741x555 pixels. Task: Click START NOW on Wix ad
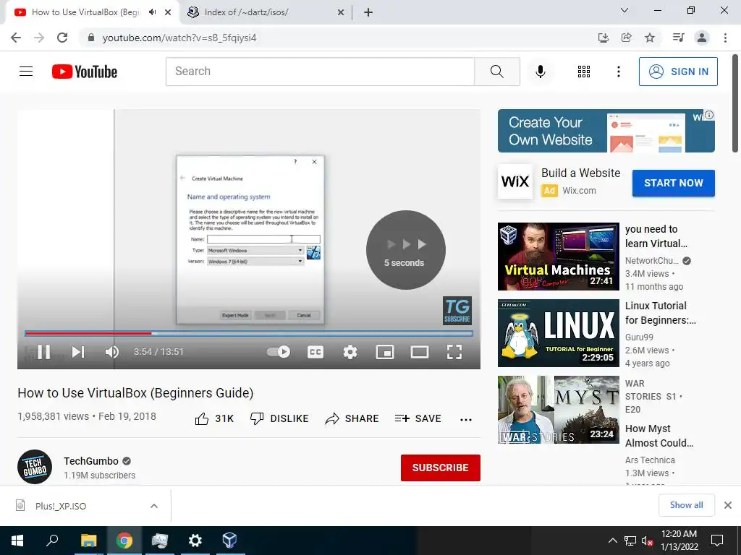674,183
